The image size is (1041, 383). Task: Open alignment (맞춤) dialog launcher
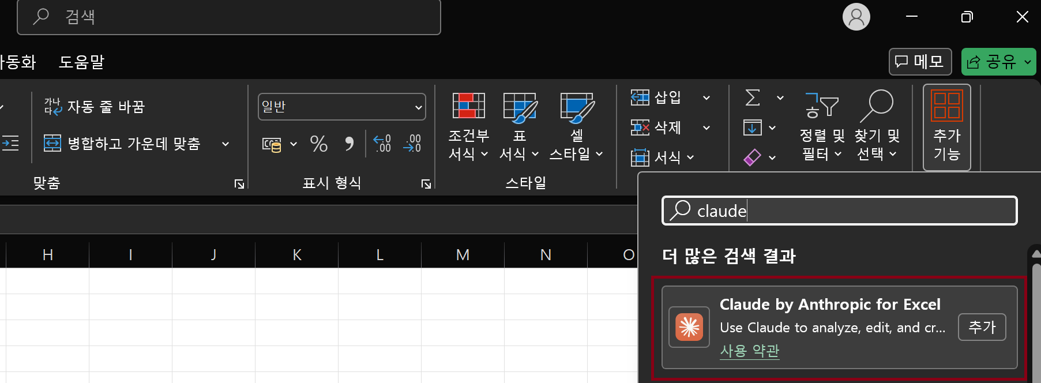point(239,184)
